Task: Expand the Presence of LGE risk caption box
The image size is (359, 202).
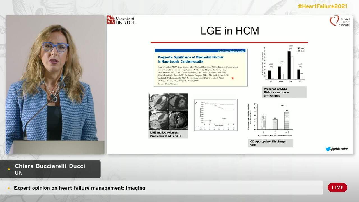Action: tap(284, 92)
